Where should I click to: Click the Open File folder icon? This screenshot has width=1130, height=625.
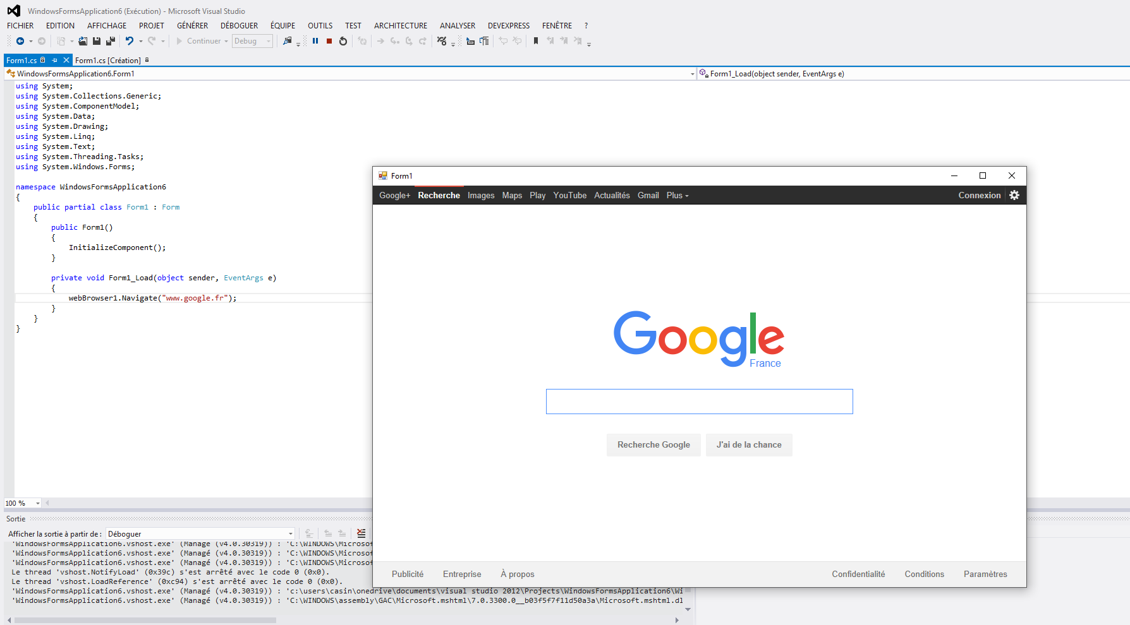pyautogui.click(x=83, y=41)
